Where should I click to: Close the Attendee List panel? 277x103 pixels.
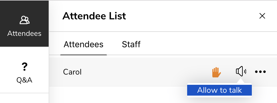coord(262,16)
